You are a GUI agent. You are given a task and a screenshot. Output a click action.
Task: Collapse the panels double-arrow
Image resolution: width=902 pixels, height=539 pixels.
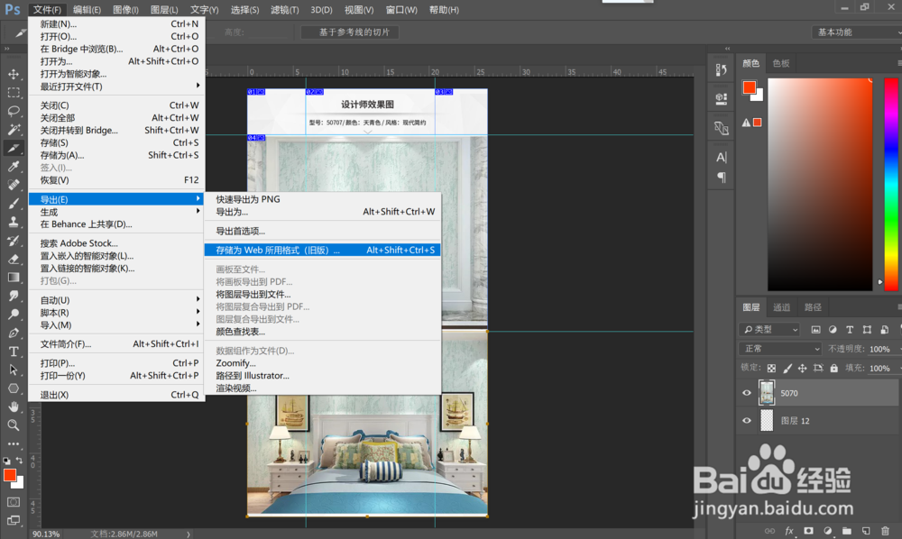click(728, 49)
